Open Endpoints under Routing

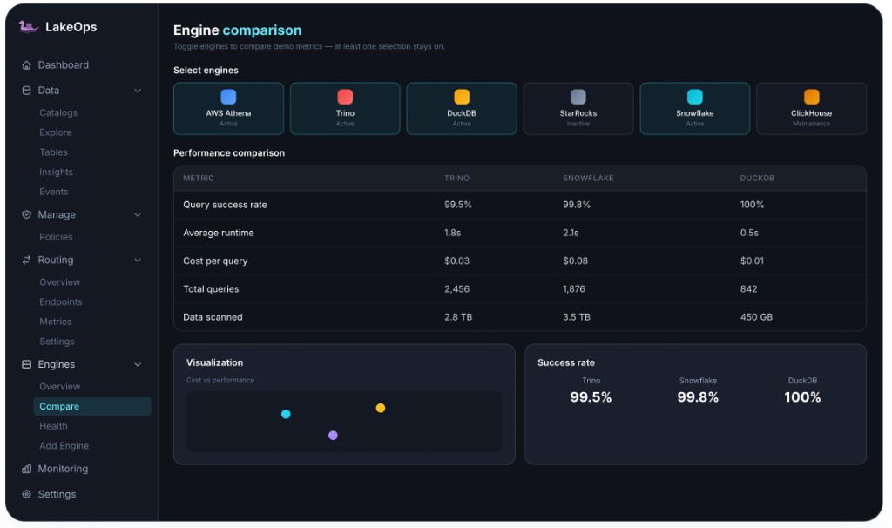pos(60,301)
